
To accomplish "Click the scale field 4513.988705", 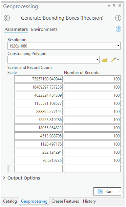I will click(38, 136).
